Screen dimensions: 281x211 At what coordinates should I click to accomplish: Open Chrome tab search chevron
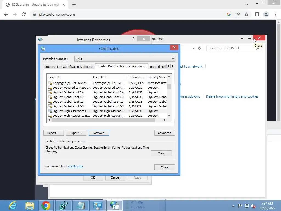pos(247,5)
